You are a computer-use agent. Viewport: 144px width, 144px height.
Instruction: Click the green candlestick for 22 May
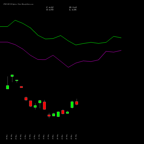point(67,113)
